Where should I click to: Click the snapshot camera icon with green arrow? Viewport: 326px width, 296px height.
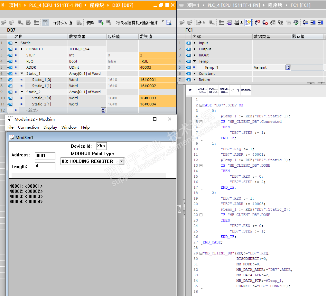coord(101,23)
